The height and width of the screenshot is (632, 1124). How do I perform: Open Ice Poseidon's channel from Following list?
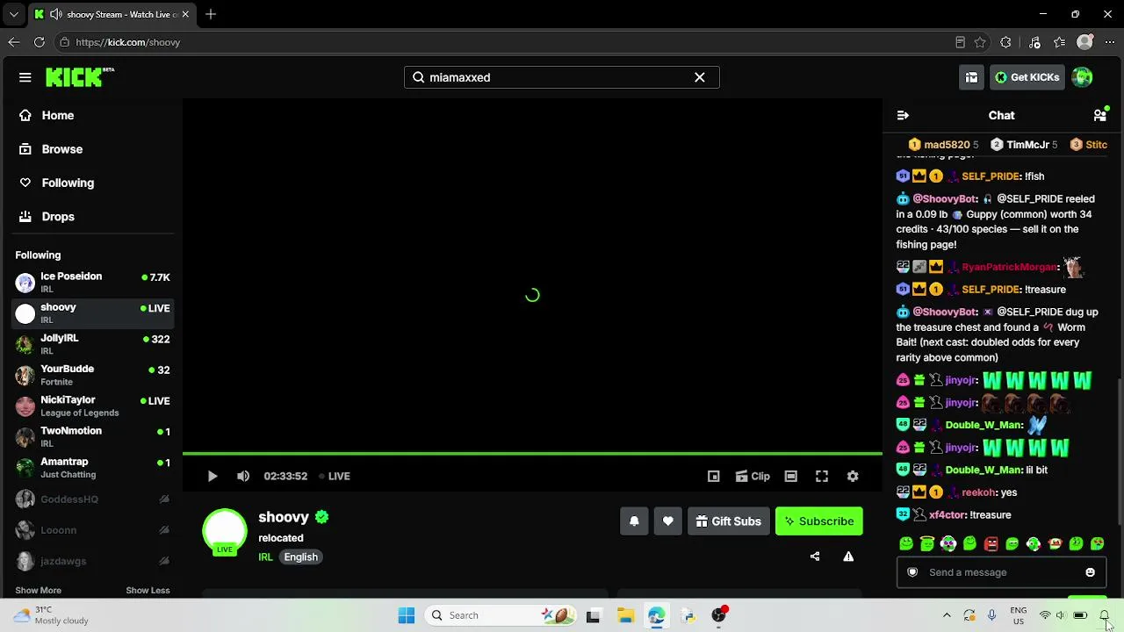(x=93, y=283)
